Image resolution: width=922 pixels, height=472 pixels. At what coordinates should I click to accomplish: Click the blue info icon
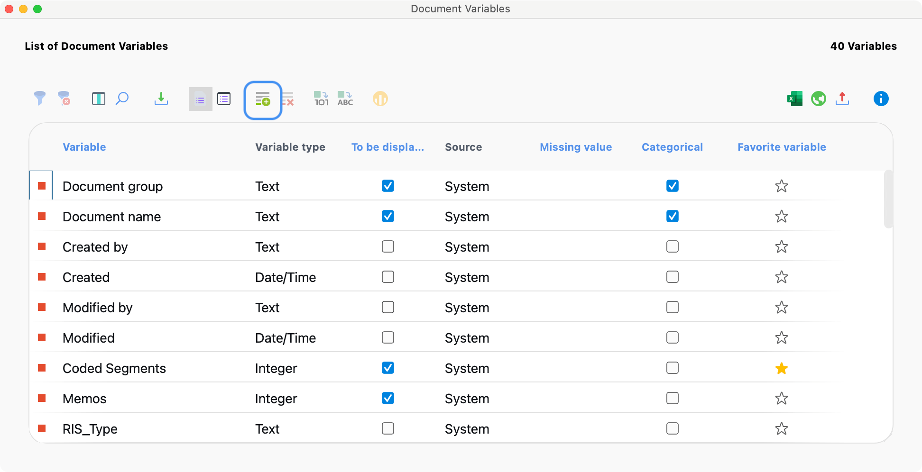pos(881,99)
